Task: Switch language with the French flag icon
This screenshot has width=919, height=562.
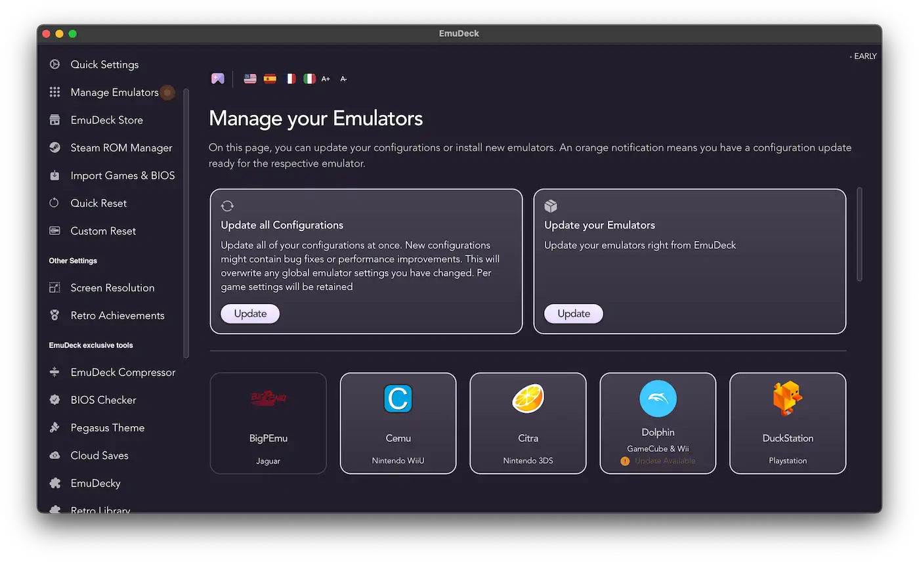Action: pos(289,79)
